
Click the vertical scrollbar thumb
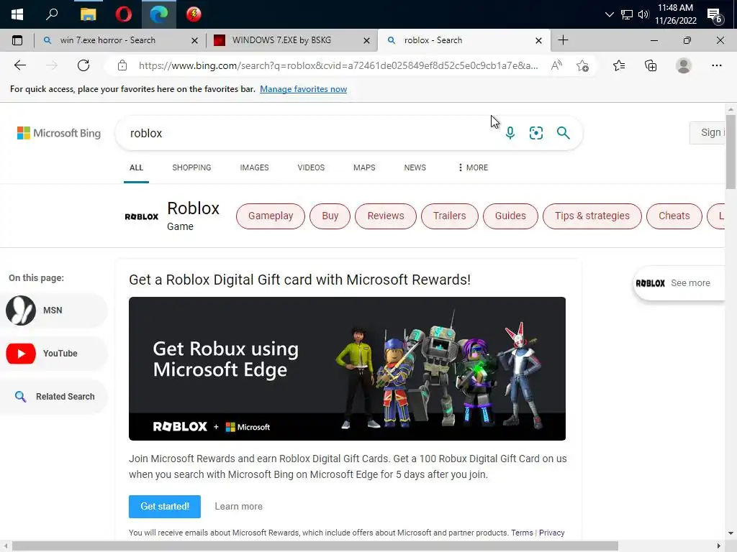tap(731, 152)
